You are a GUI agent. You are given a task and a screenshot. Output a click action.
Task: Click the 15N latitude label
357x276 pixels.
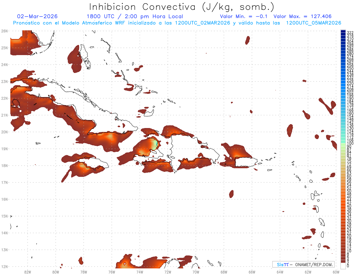(x=4, y=216)
